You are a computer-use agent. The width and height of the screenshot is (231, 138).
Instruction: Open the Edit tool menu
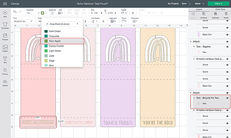[60, 13]
